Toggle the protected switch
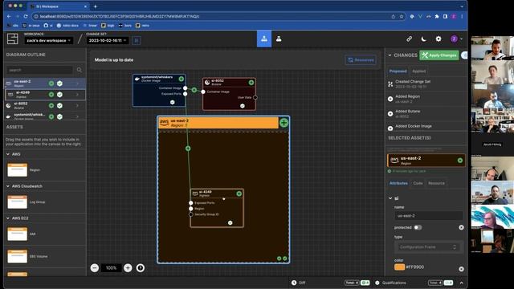514x289 pixels. tap(418, 227)
